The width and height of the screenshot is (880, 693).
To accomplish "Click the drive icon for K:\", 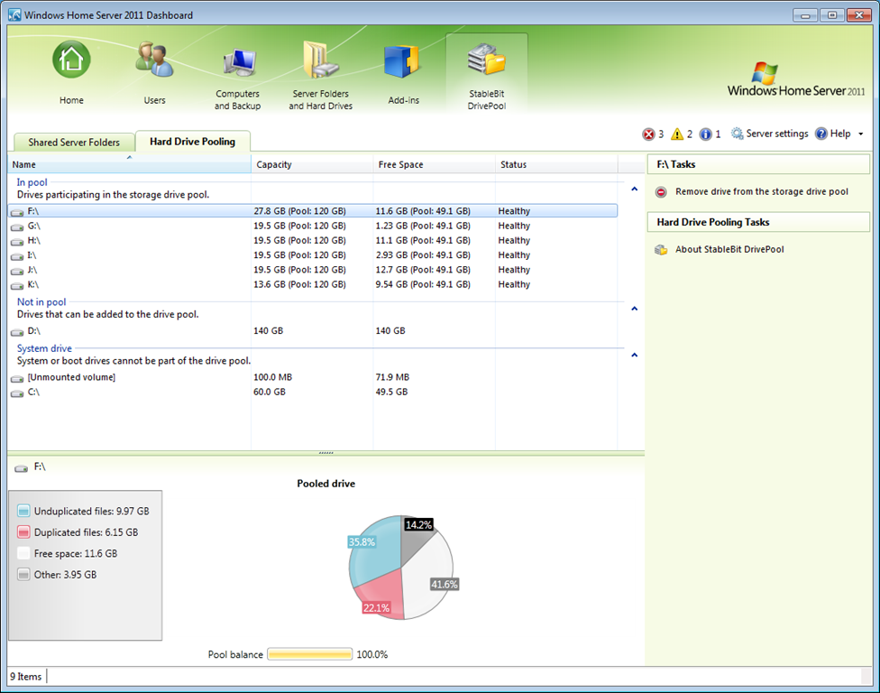I will click(17, 285).
